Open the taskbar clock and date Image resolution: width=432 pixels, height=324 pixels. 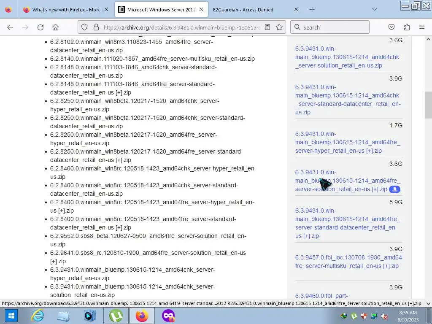pyautogui.click(x=408, y=316)
